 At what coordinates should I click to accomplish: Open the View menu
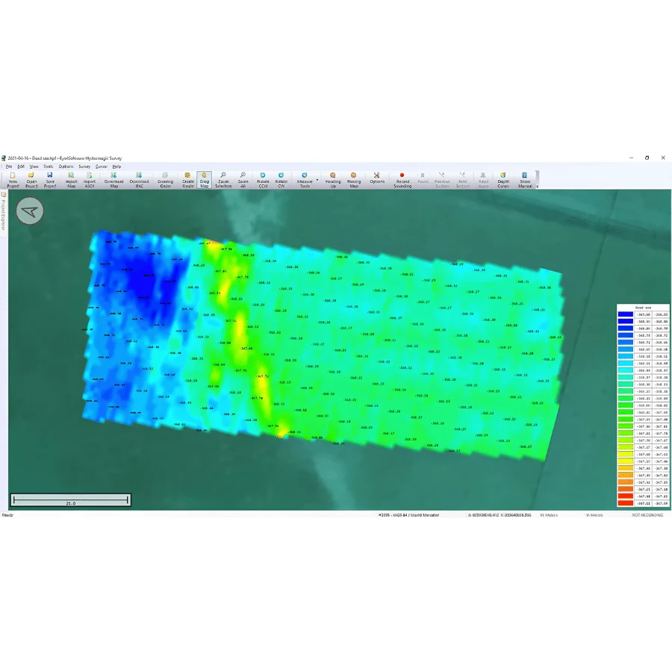pyautogui.click(x=34, y=167)
